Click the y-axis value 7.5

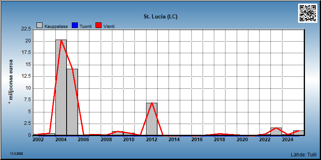27,100
